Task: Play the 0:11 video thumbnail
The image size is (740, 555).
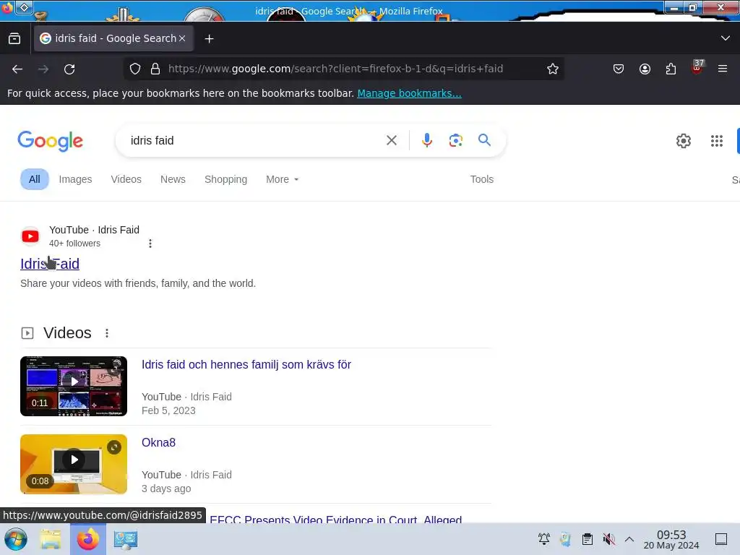Action: tap(74, 386)
